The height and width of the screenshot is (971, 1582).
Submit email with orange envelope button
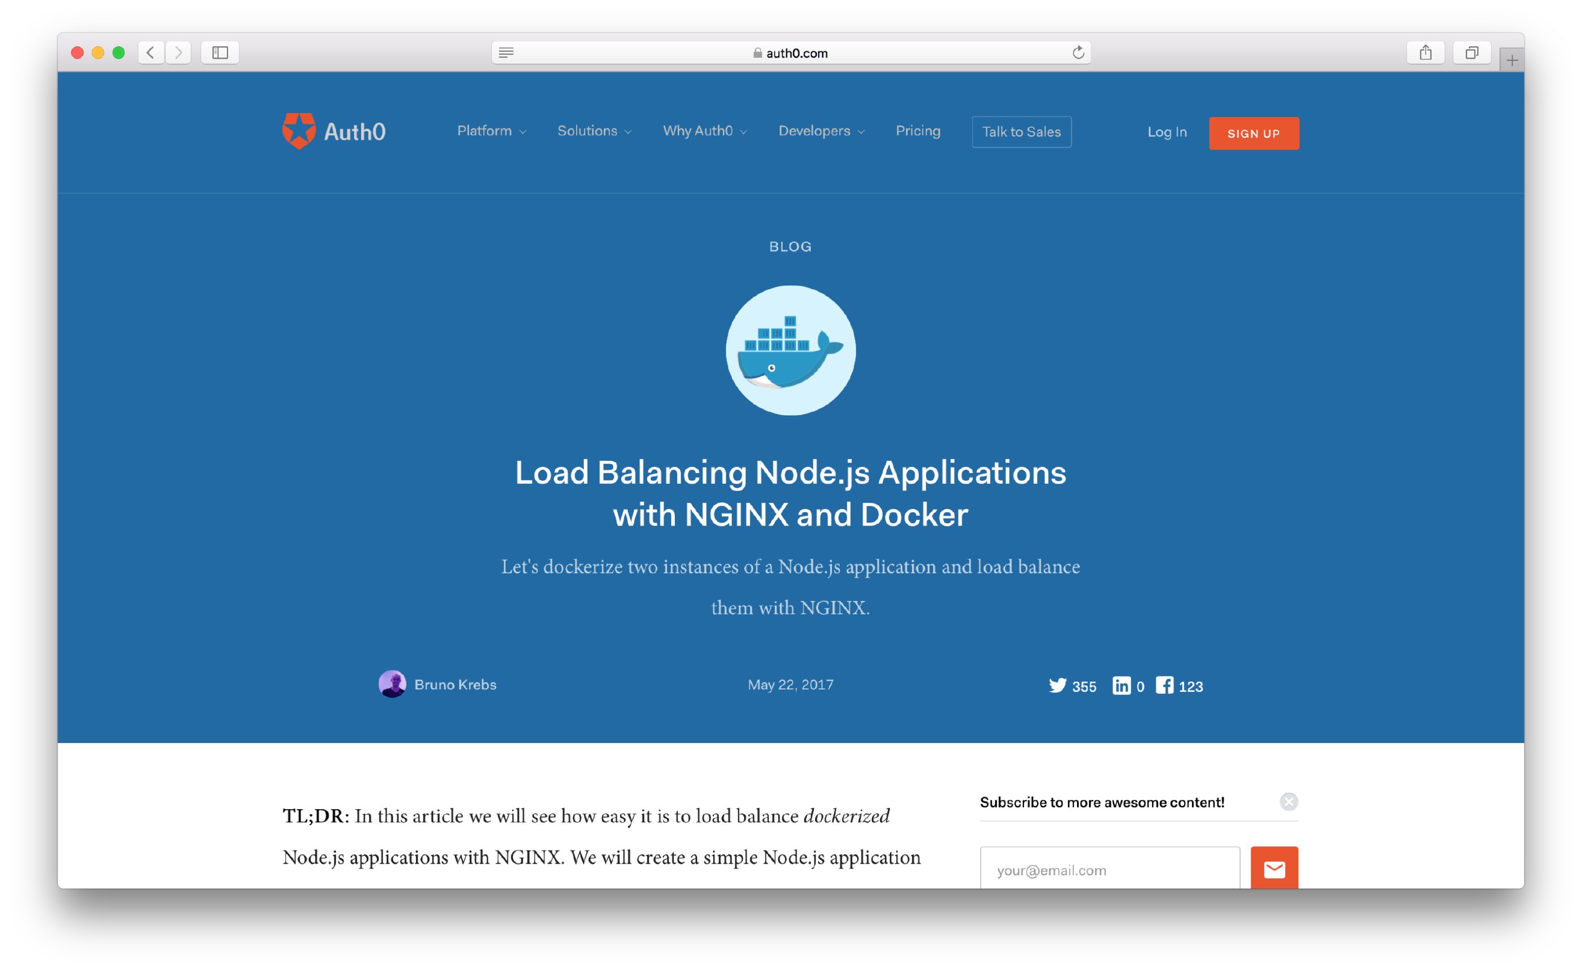[x=1274, y=869]
